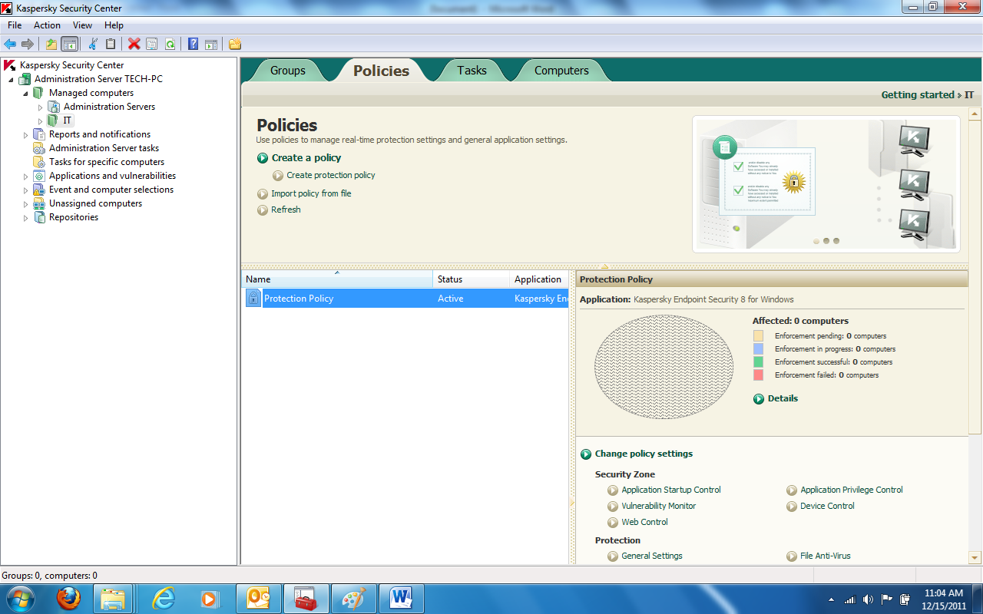Click the Firefox icon in the taskbar
The image size is (983, 614).
[x=69, y=599]
